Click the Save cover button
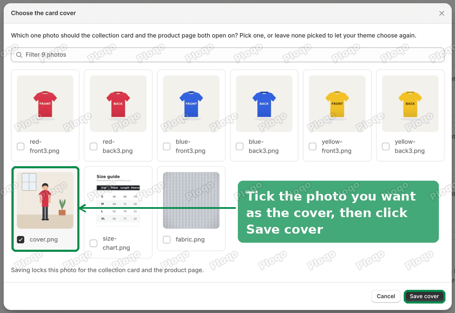The height and width of the screenshot is (313, 455). click(424, 296)
